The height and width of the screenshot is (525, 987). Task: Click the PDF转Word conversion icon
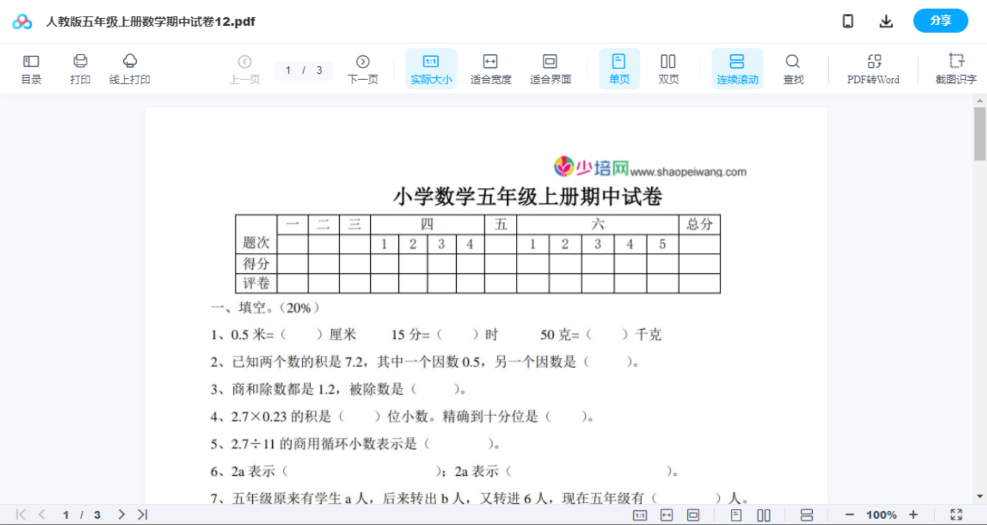click(x=872, y=68)
